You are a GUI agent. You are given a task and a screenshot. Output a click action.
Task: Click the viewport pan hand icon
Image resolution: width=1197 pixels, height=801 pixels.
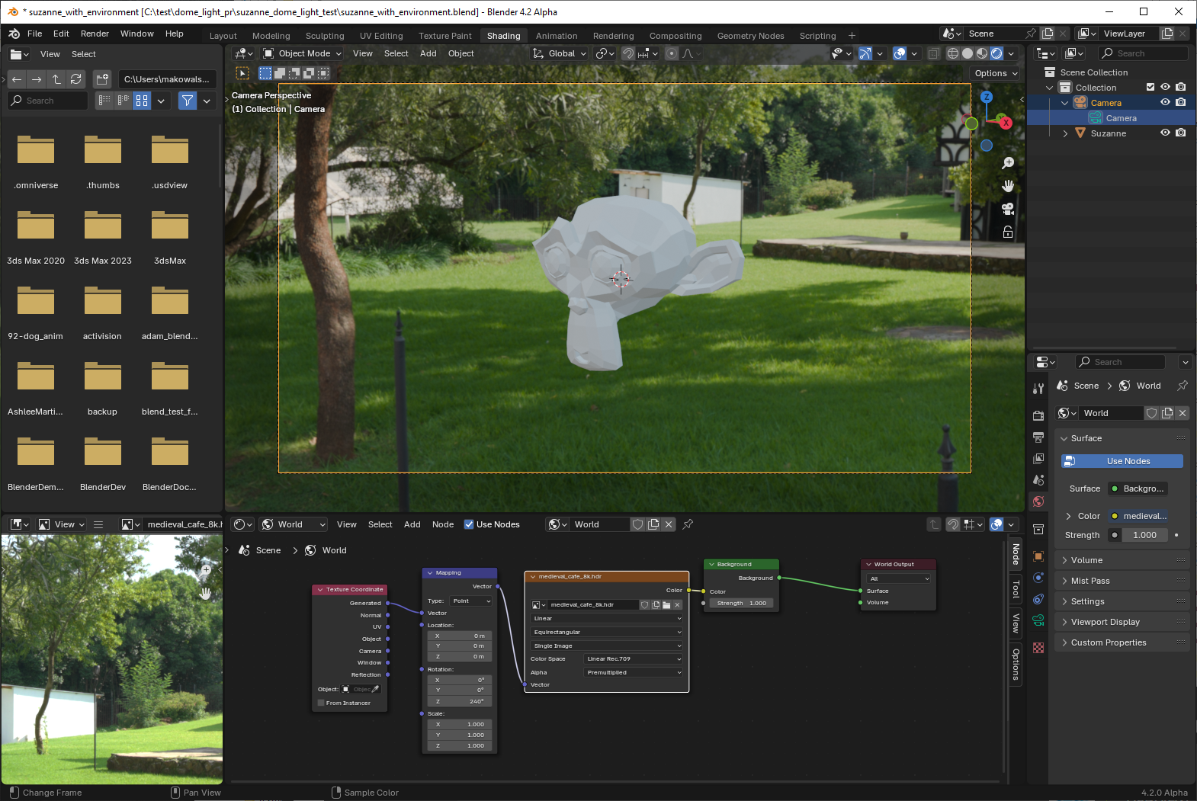click(1008, 186)
